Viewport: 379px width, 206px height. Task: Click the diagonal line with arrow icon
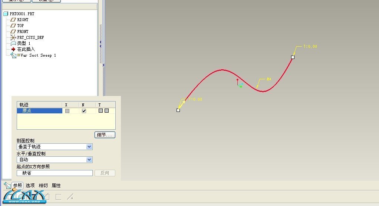70,197
